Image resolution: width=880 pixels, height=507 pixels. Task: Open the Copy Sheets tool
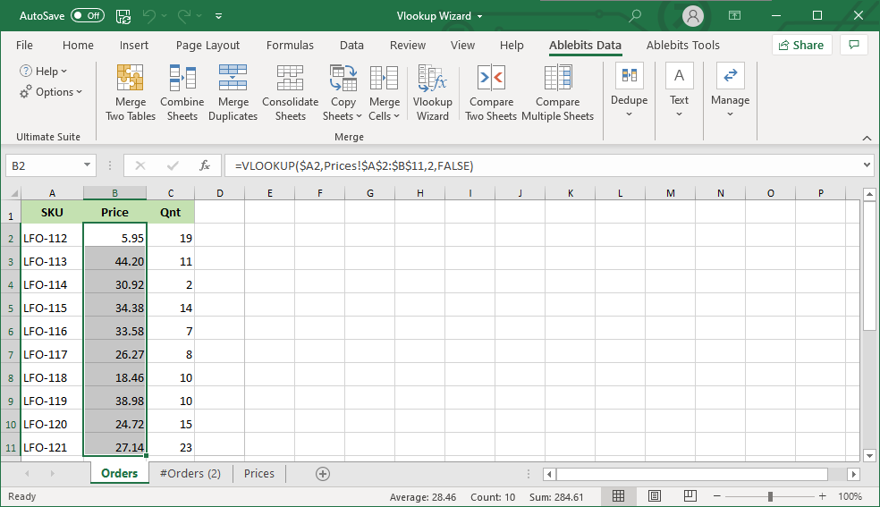point(343,93)
